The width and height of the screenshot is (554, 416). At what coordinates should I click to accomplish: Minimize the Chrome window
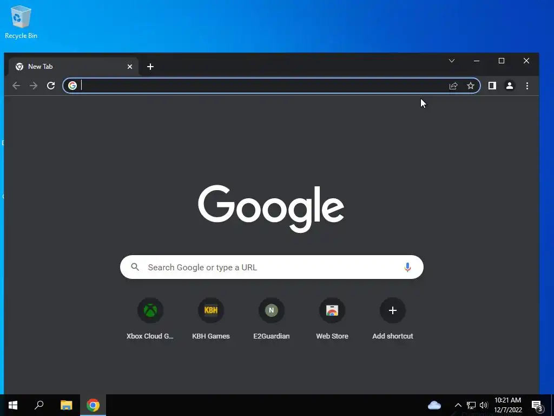pyautogui.click(x=477, y=61)
